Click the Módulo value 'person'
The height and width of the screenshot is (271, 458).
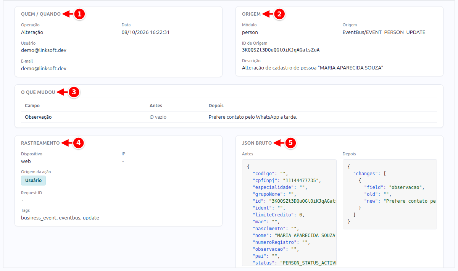click(x=250, y=32)
